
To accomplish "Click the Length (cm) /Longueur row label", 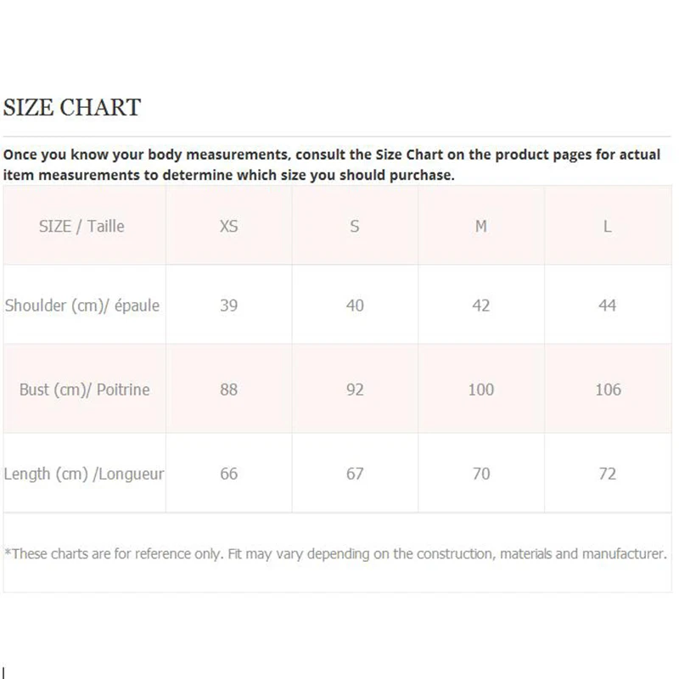I will click(x=84, y=474).
